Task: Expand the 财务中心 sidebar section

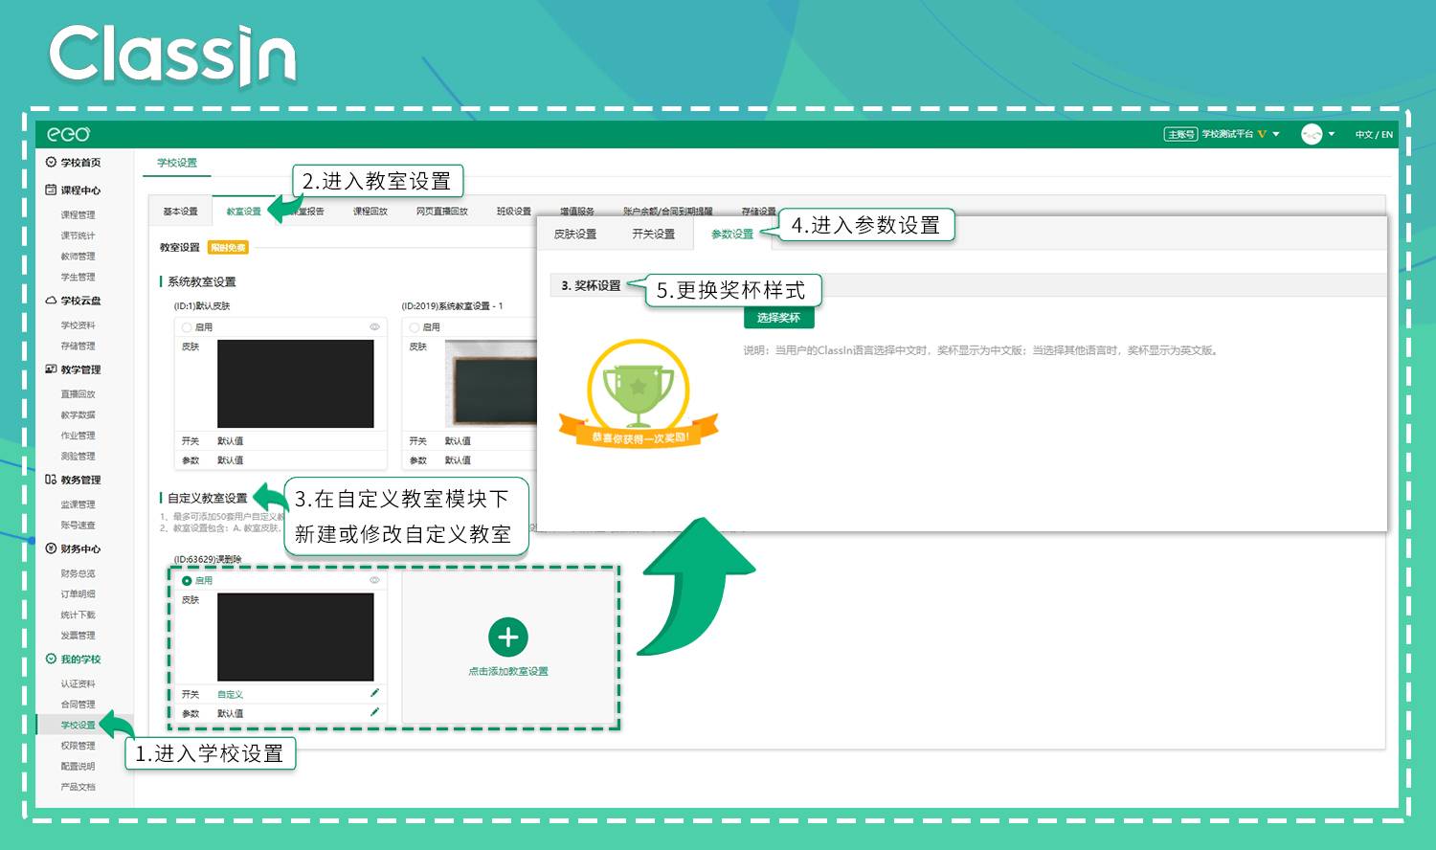Action: [80, 549]
